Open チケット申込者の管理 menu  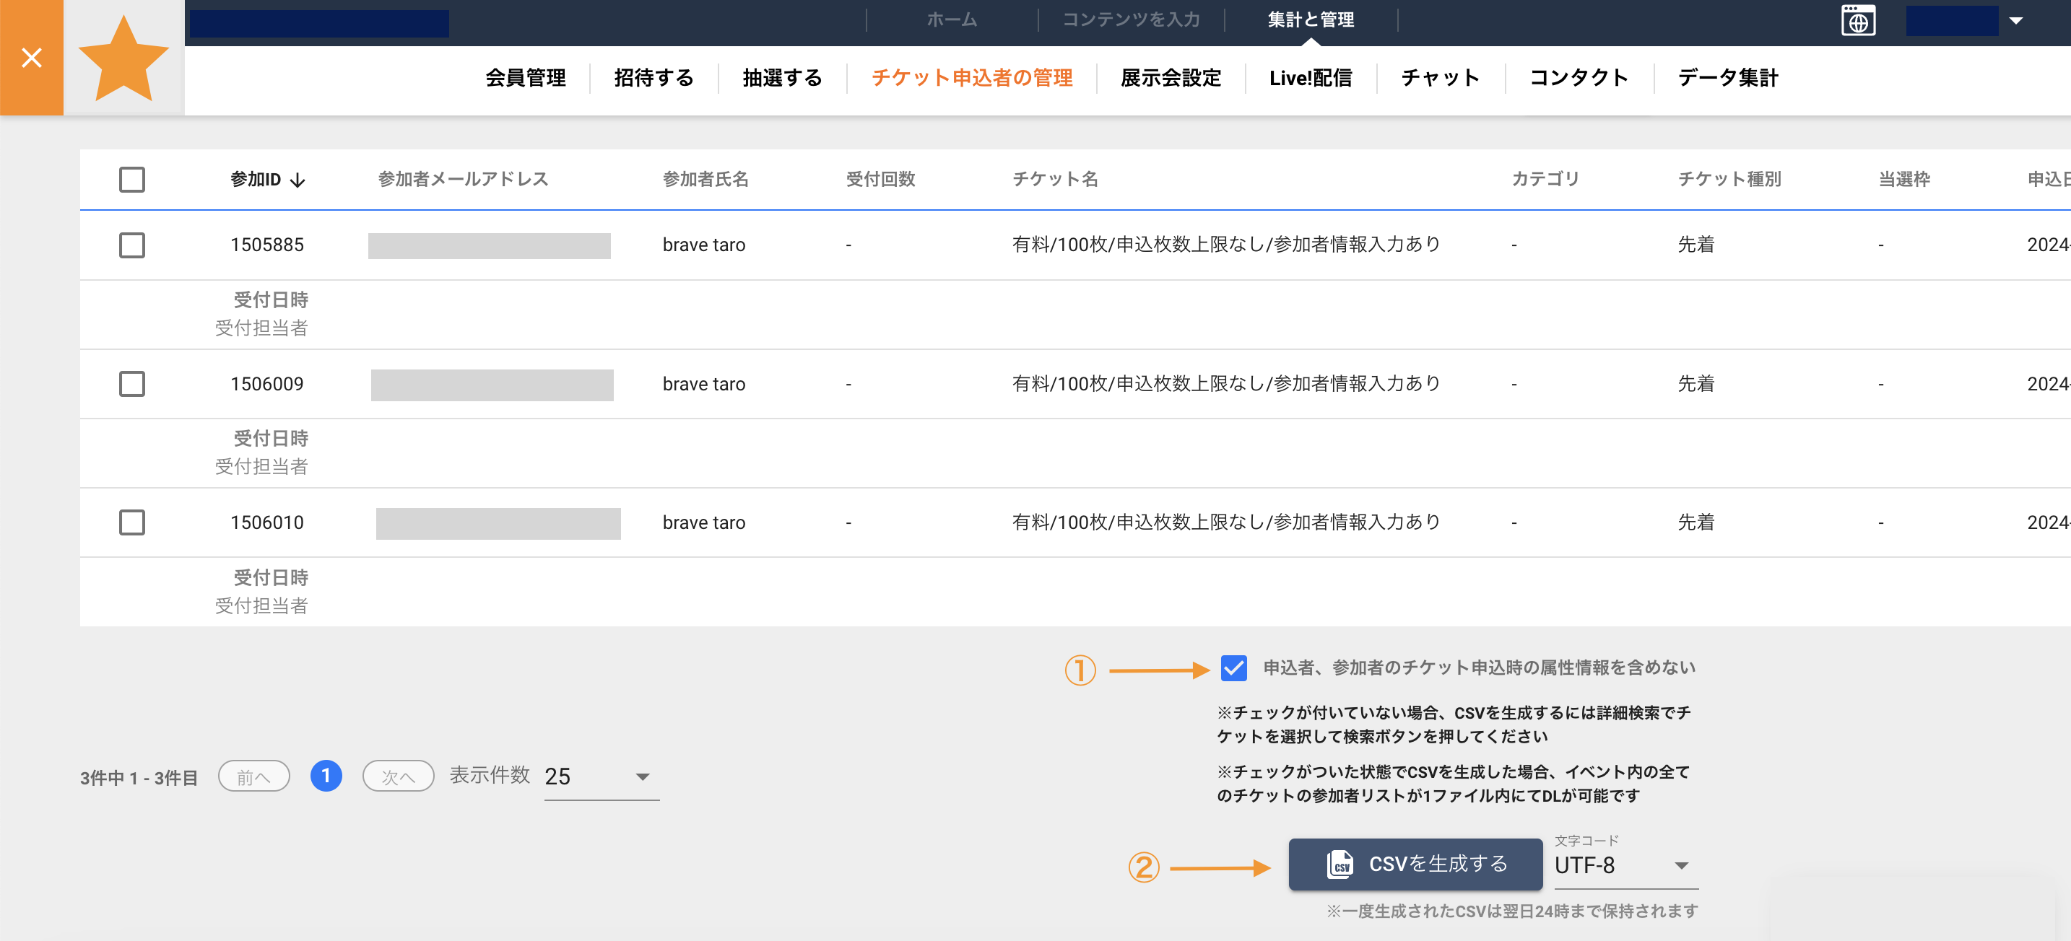(x=972, y=78)
